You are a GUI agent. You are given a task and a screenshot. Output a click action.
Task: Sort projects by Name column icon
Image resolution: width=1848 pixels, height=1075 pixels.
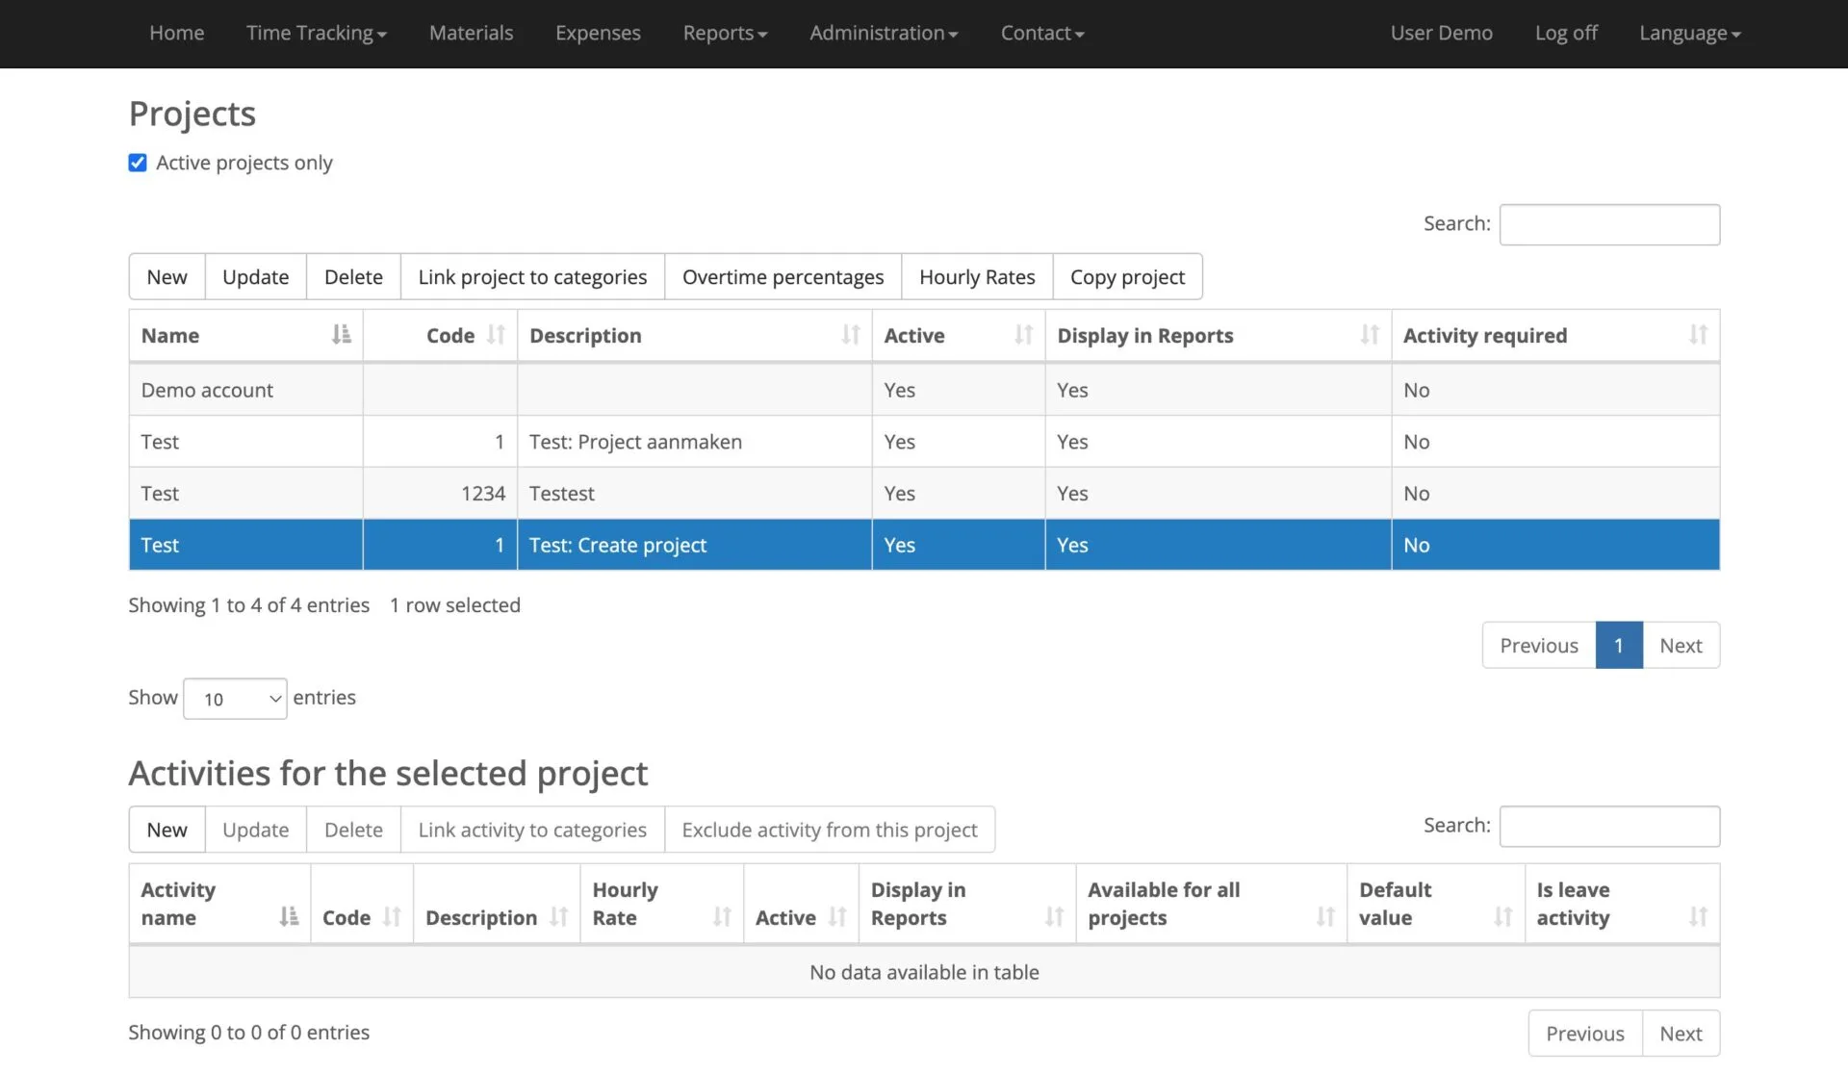pos(341,335)
